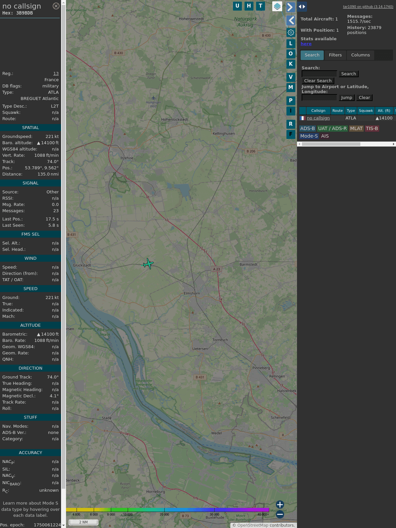Click the France flag in aircraft row
The image size is (396, 528).
tap(302, 118)
